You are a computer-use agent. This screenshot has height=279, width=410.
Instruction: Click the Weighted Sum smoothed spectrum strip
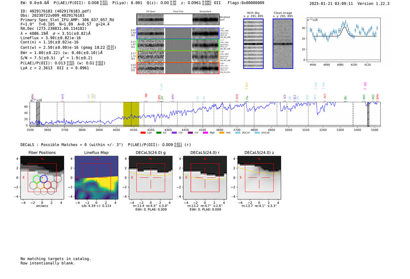pos(206,20)
